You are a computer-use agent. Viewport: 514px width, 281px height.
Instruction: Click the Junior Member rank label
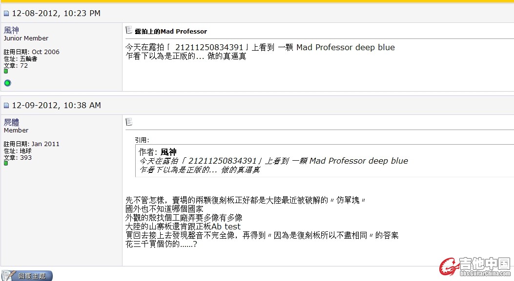click(26, 38)
